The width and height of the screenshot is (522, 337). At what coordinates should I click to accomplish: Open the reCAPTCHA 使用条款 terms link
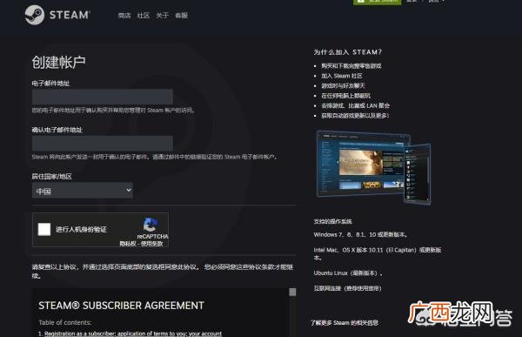[151, 244]
